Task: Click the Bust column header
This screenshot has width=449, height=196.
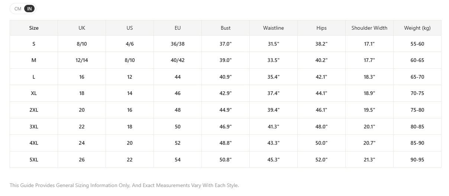Action: 226,28
